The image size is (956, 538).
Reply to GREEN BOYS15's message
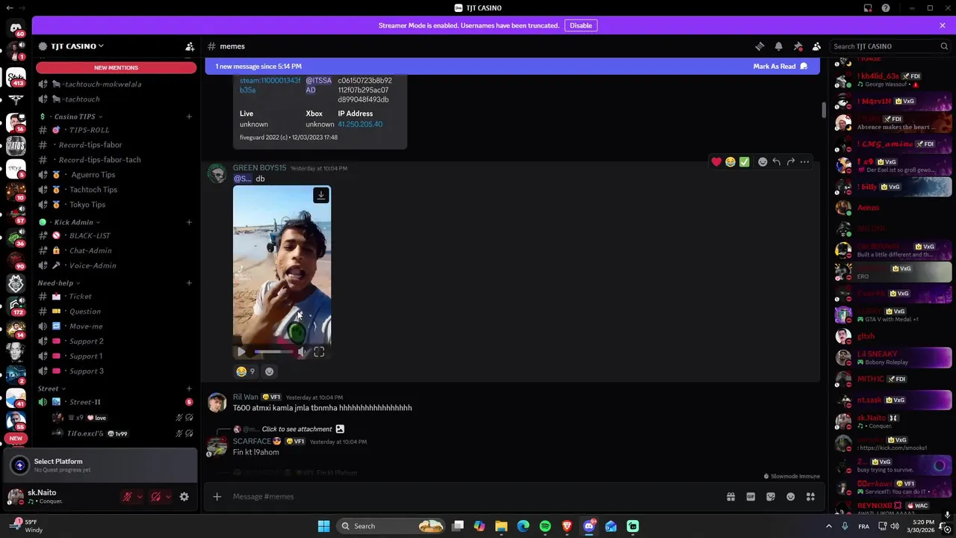777,161
